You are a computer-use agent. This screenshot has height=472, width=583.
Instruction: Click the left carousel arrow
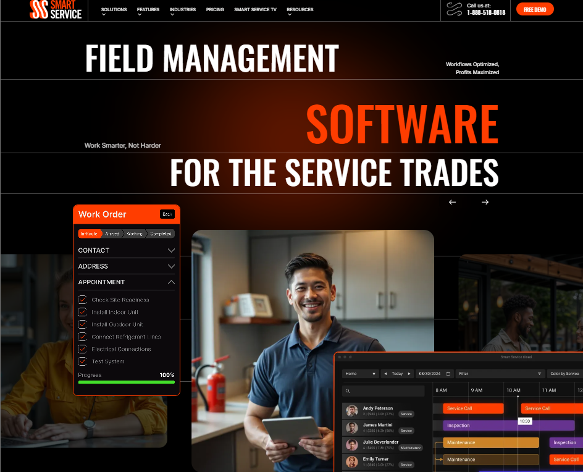pyautogui.click(x=452, y=201)
